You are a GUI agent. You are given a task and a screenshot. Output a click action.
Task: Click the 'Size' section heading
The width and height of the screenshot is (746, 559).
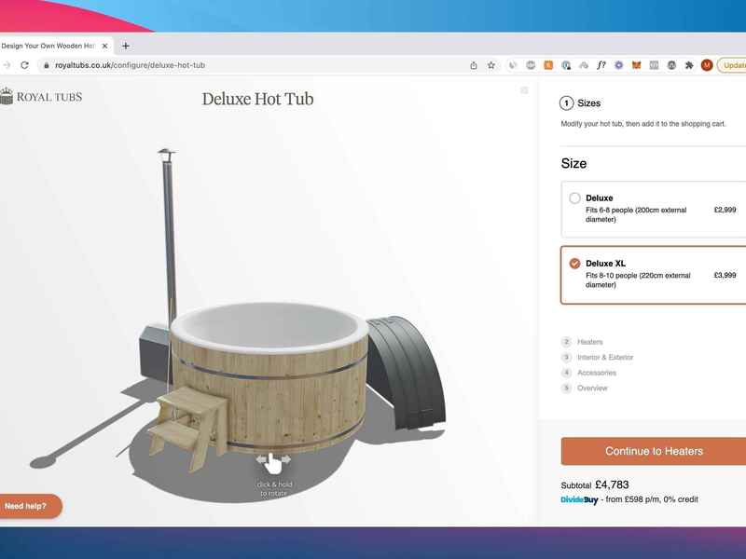point(573,164)
